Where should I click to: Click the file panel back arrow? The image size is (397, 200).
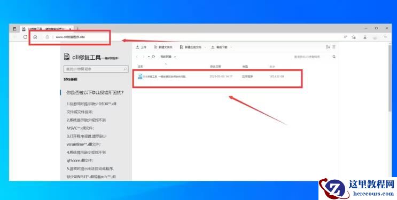[137, 57]
